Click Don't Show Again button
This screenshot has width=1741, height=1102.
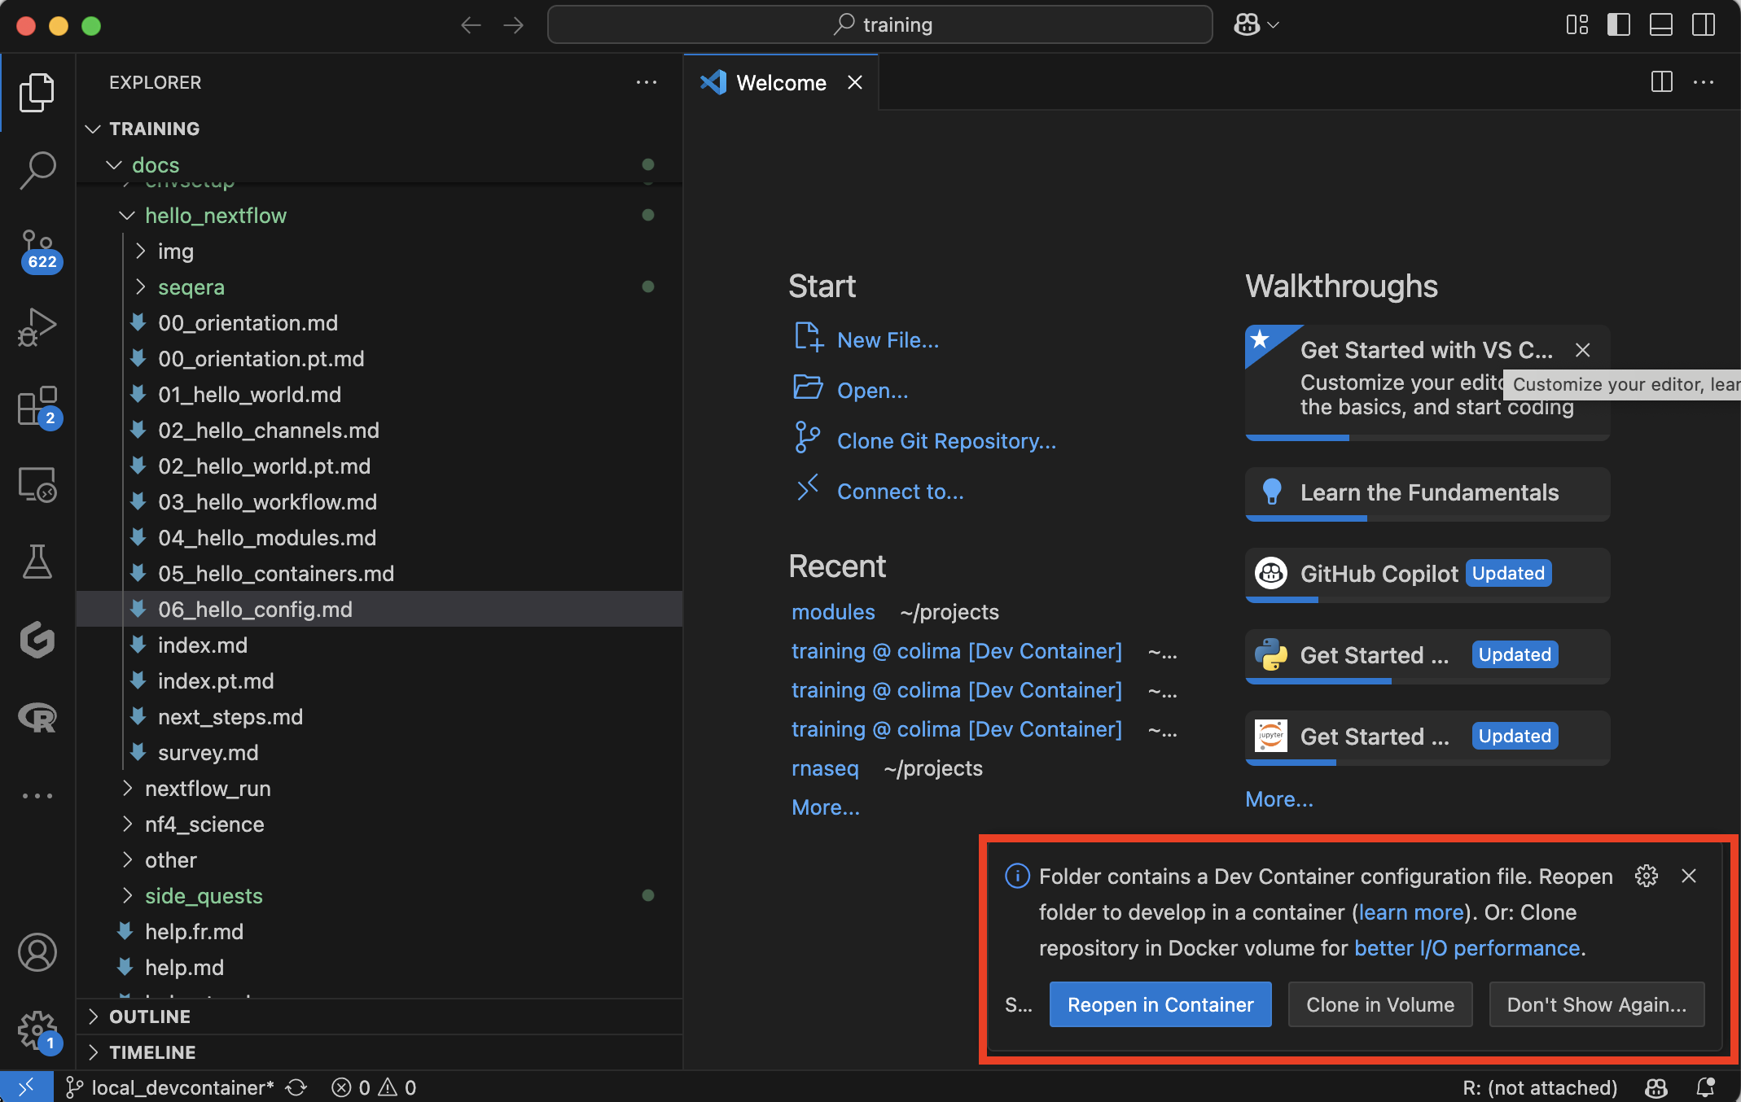[1597, 1004]
